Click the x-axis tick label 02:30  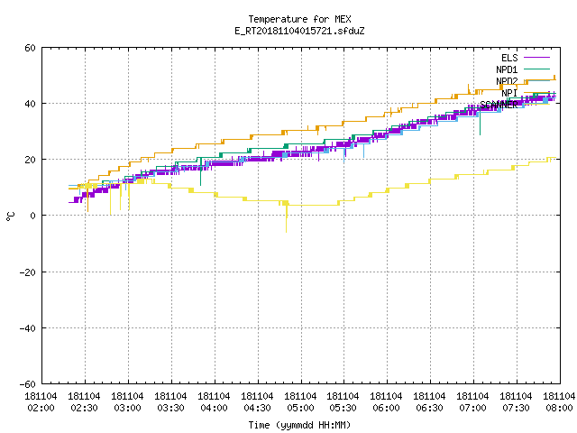pos(84,409)
